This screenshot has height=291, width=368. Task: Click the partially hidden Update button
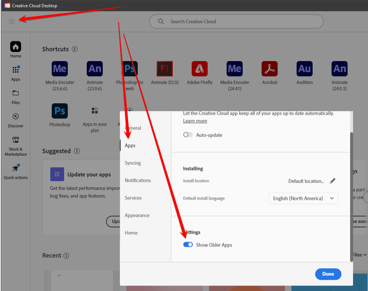[x=113, y=221]
